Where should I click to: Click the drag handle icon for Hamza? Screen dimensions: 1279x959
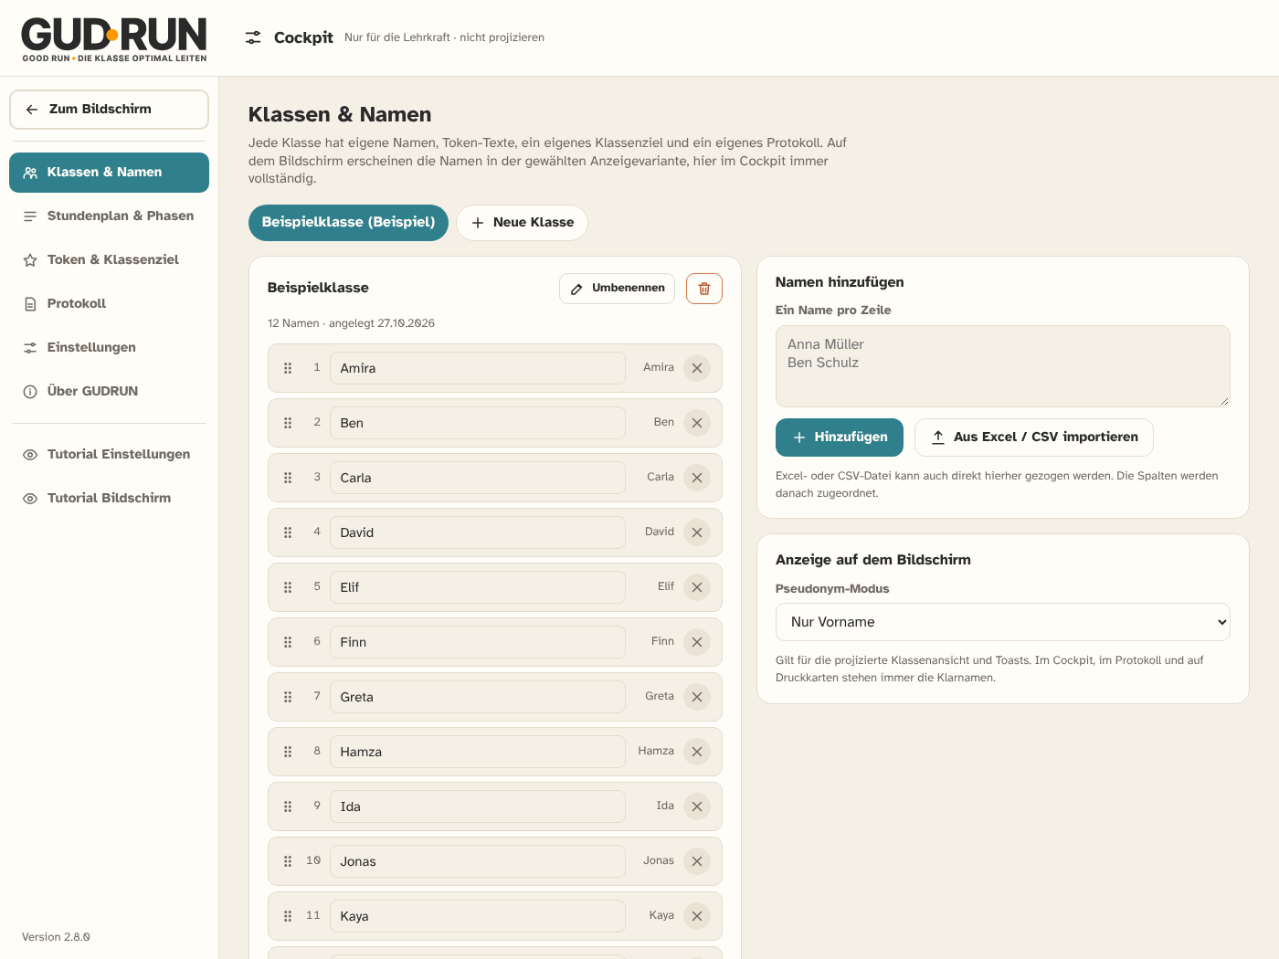click(288, 752)
